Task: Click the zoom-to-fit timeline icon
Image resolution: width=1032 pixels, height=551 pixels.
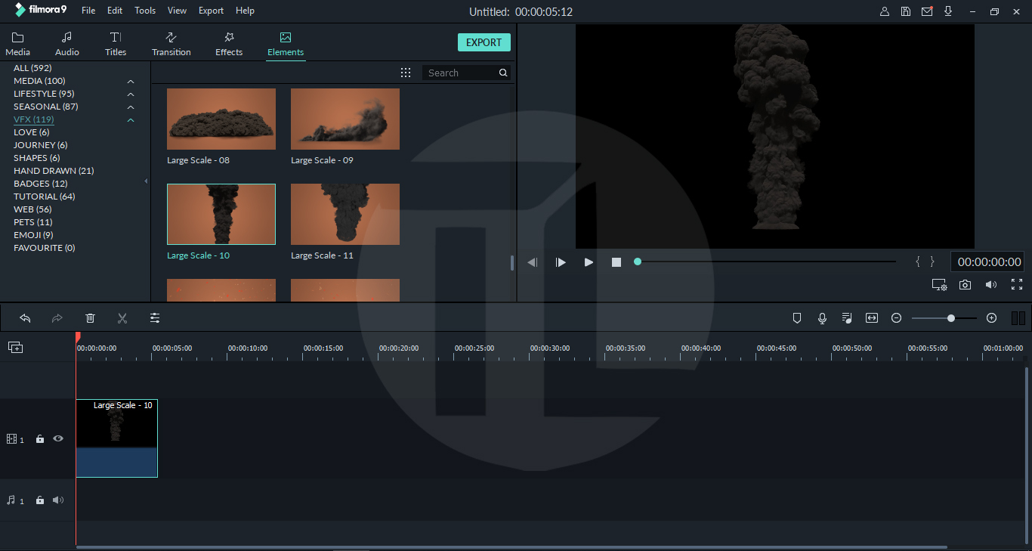Action: 872,318
